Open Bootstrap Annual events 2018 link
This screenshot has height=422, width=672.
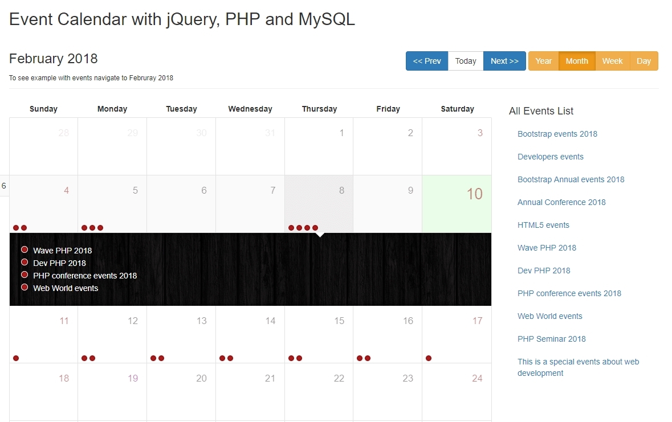click(x=571, y=179)
